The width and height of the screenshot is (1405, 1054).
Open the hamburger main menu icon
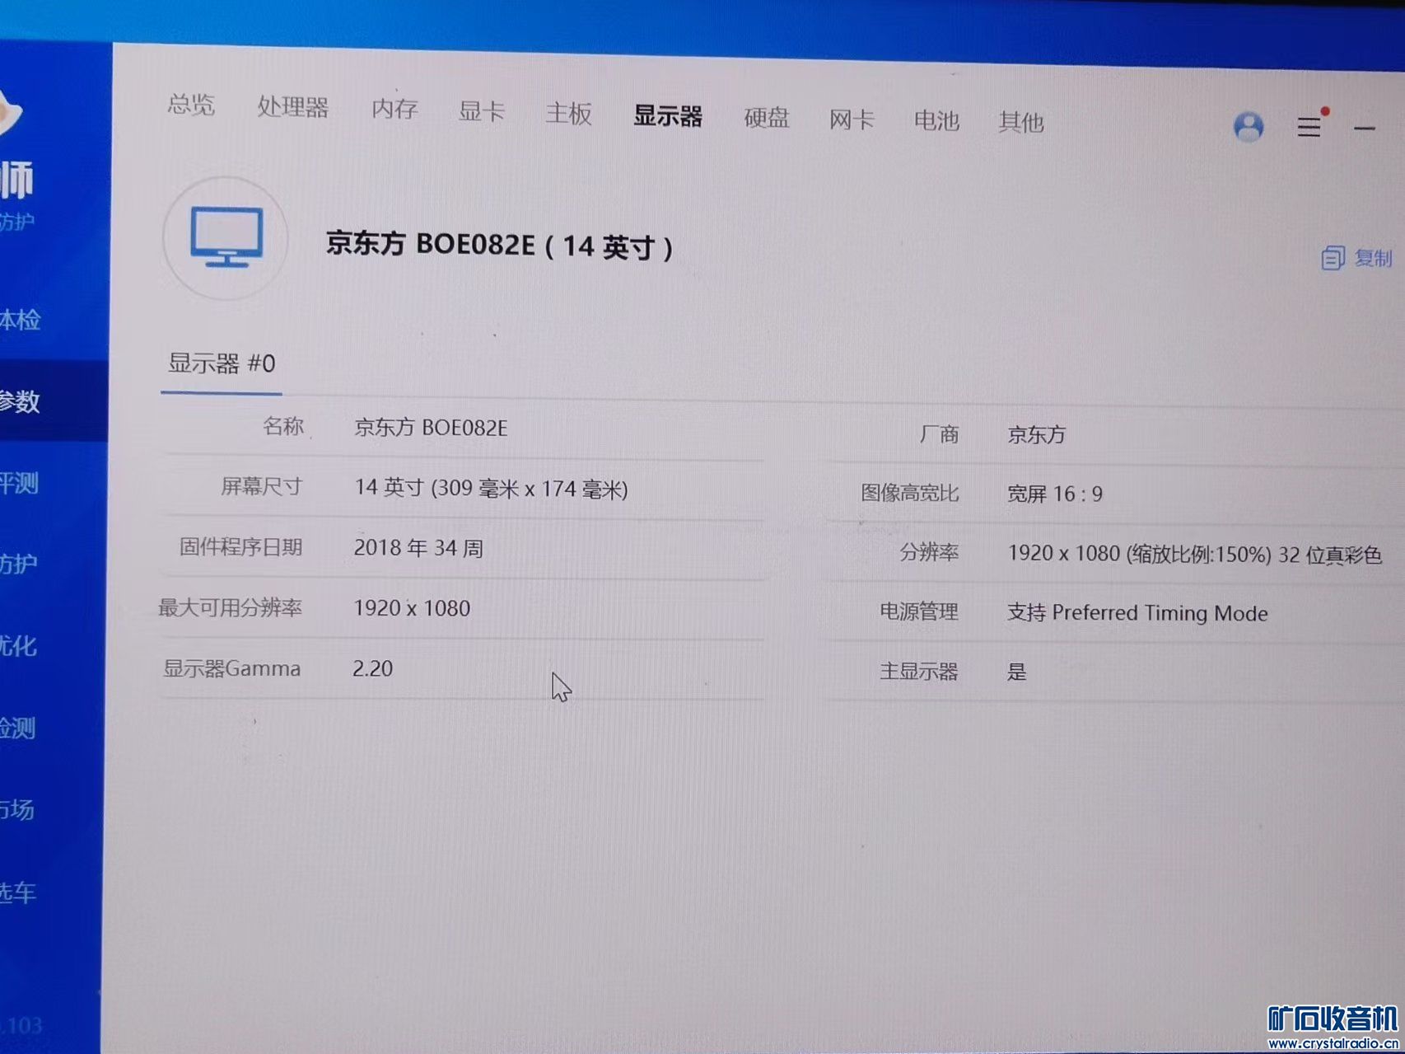[x=1309, y=127]
